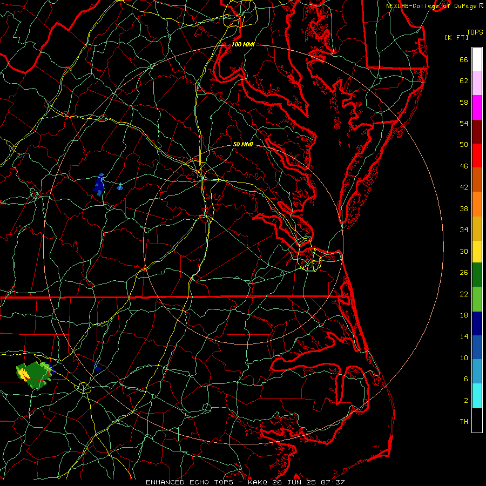Viewport: 486px width, 486px height.
Task: Select the light green 26 kft swatch
Action: click(x=477, y=299)
